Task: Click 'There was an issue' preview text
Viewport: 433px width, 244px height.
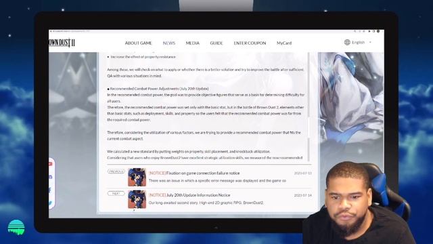Action: (x=217, y=181)
